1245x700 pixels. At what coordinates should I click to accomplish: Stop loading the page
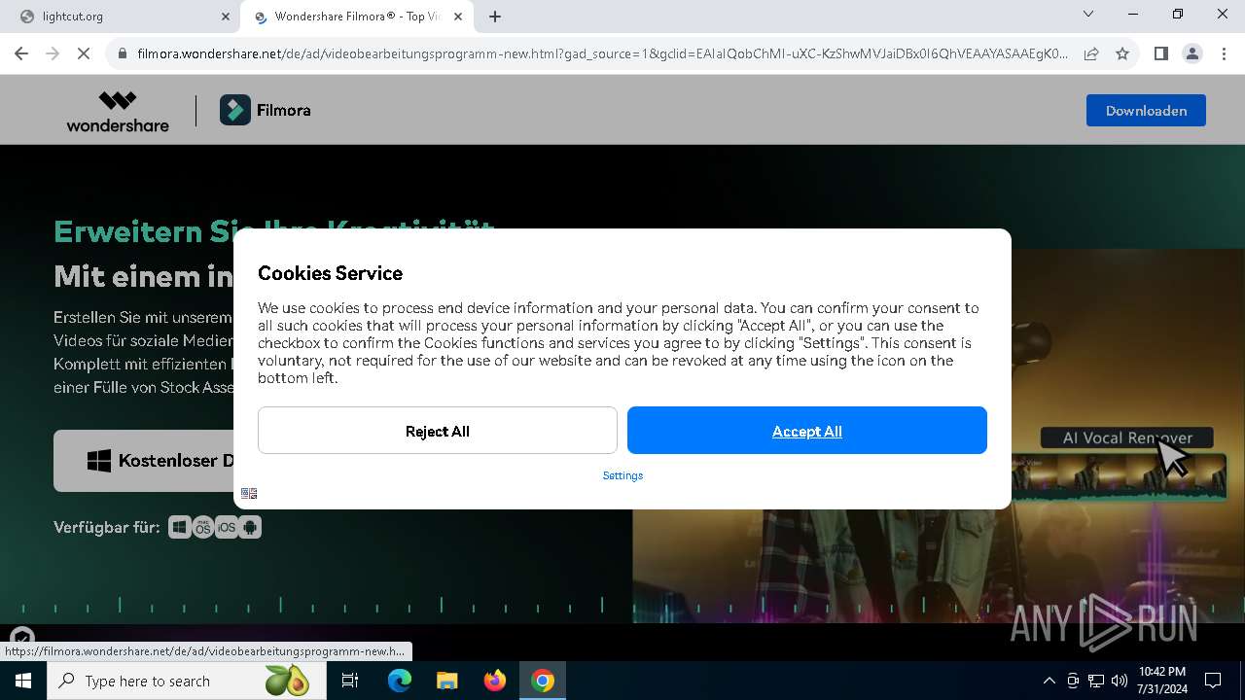[x=84, y=53]
